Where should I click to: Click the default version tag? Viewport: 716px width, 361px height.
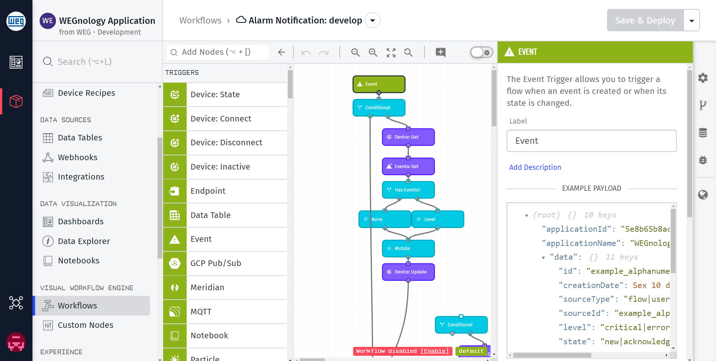[471, 351]
